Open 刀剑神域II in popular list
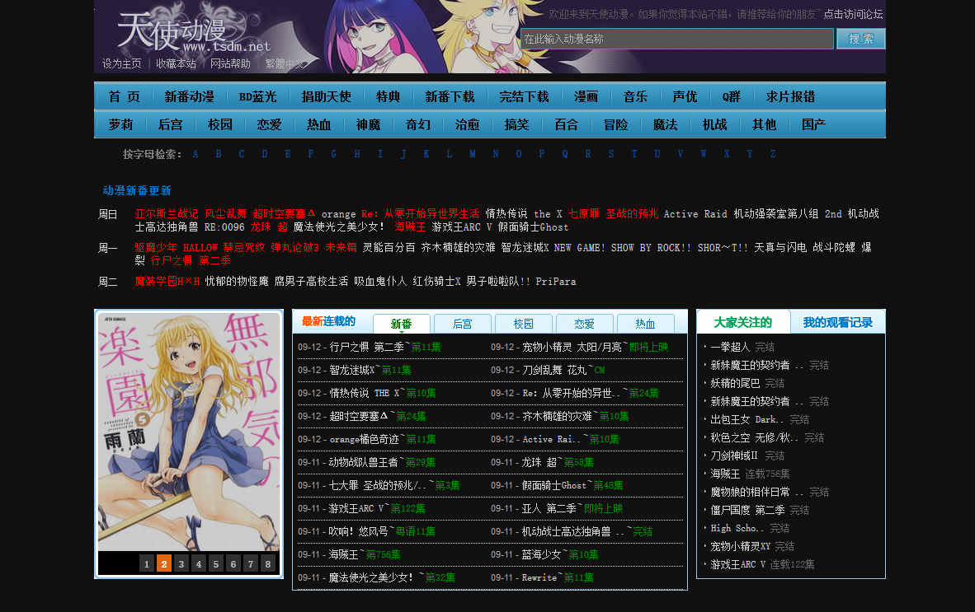Image resolution: width=975 pixels, height=612 pixels. (x=734, y=455)
